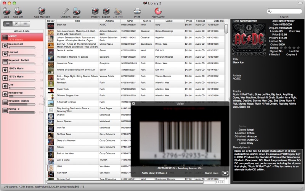
Task: Select the Feedback album row
Action: 135,84
